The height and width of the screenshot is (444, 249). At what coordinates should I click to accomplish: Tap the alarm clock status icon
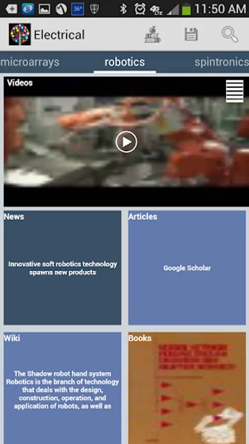140,9
